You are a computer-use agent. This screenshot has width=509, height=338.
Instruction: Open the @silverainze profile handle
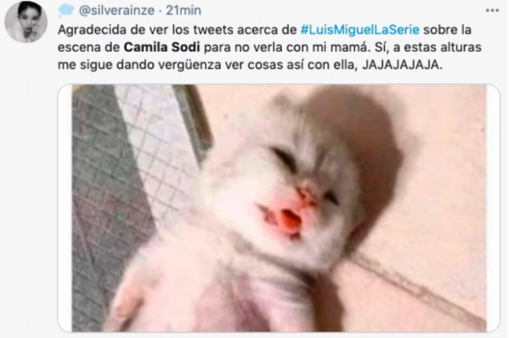(x=117, y=10)
